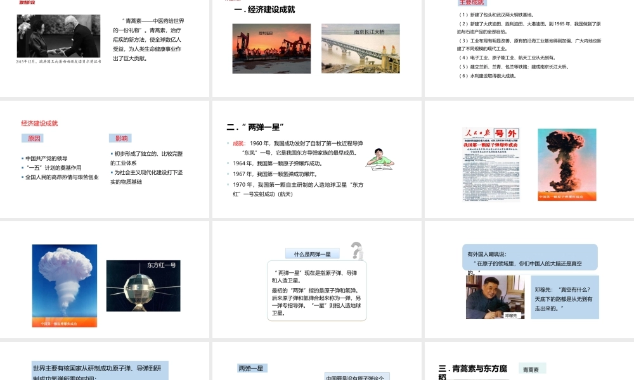Open the oil field pumpjack sunset image
634x380 pixels.
(271, 49)
